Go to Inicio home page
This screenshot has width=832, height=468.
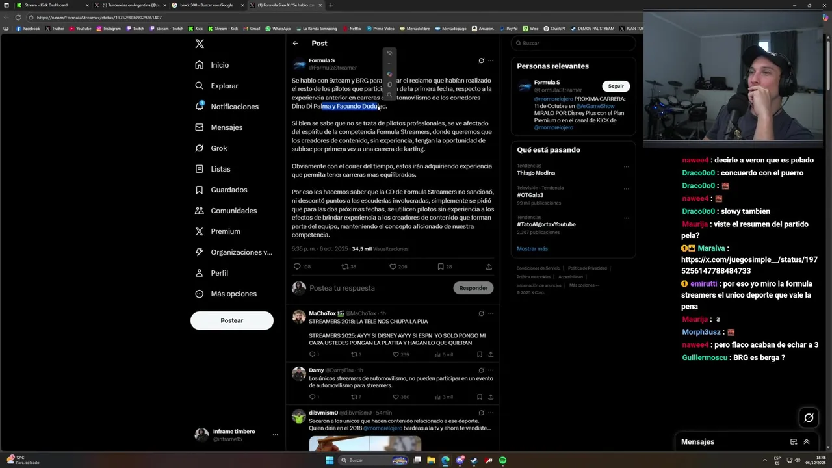coord(212,65)
